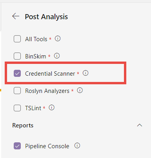This screenshot has height=158, width=151.
Task: Click the All Tools label text
Action: 36,39
